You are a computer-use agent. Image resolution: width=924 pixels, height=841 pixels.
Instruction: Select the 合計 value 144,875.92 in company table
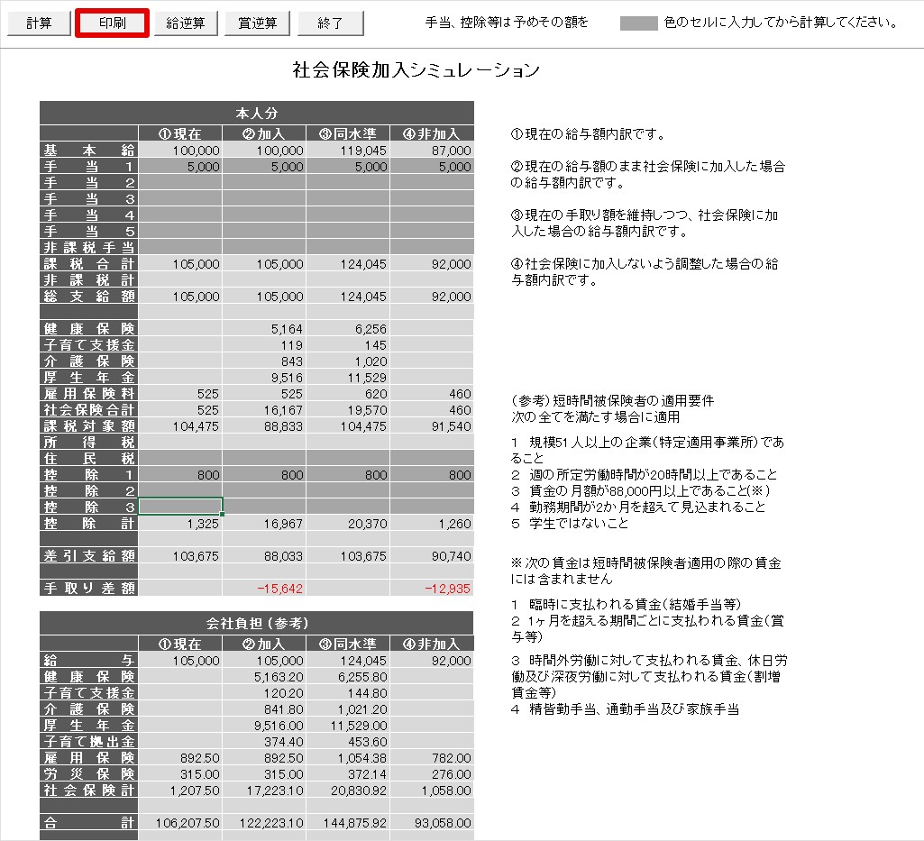click(x=348, y=823)
